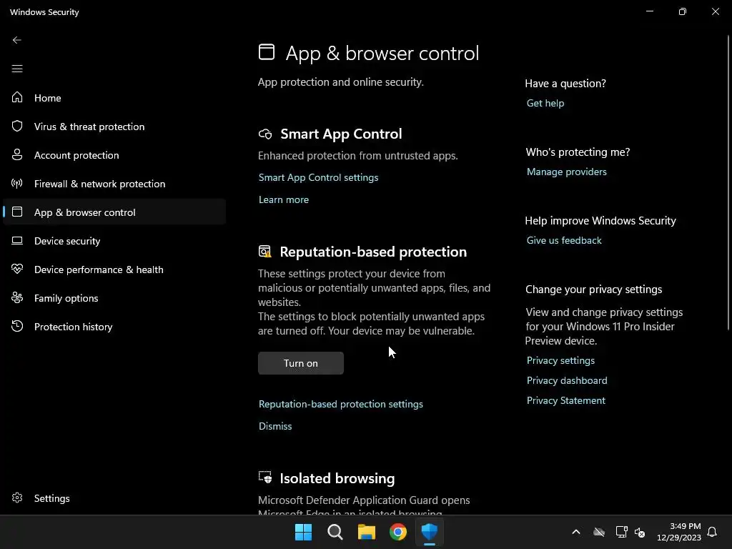Click the Turn on button
Image resolution: width=732 pixels, height=549 pixels.
pyautogui.click(x=301, y=362)
